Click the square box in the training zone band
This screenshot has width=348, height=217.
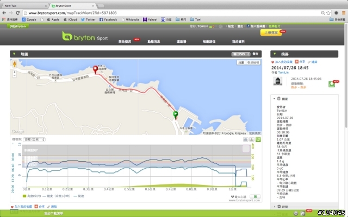(246, 149)
